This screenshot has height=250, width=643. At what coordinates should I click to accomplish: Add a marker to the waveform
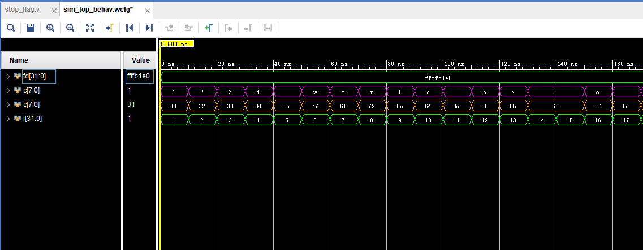[x=208, y=28]
